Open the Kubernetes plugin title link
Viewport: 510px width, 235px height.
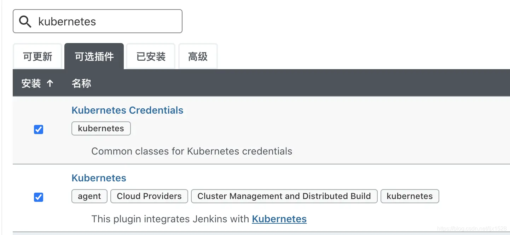click(x=99, y=178)
